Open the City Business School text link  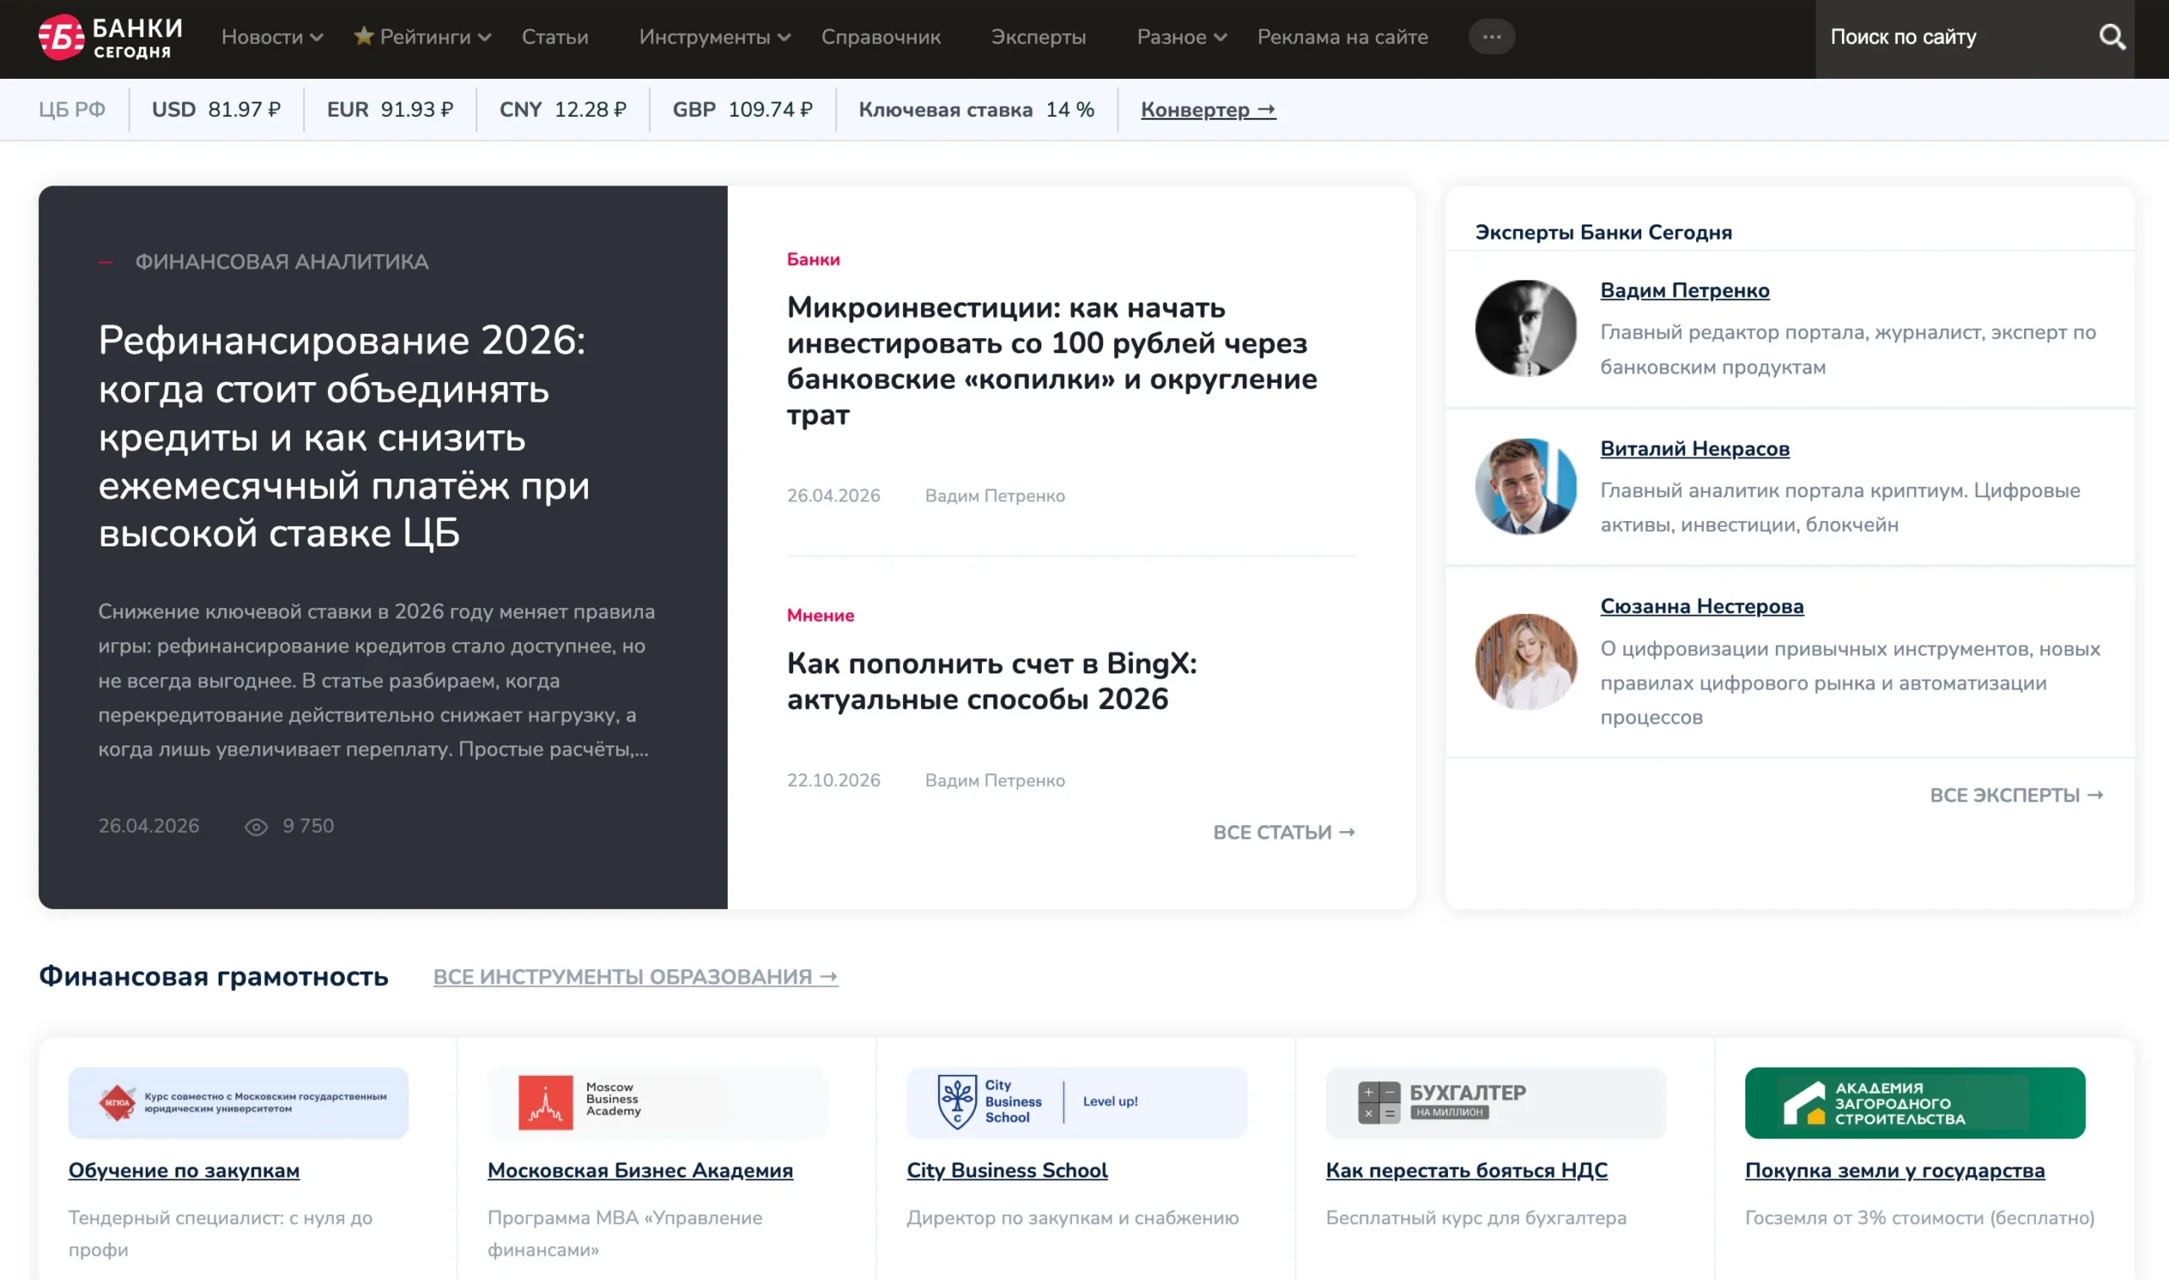point(1007,1171)
